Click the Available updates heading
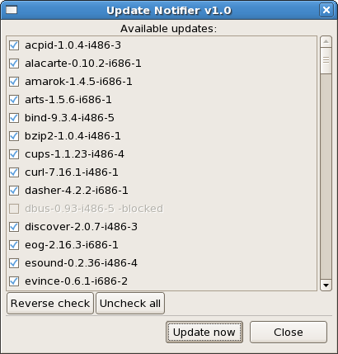 [x=168, y=29]
